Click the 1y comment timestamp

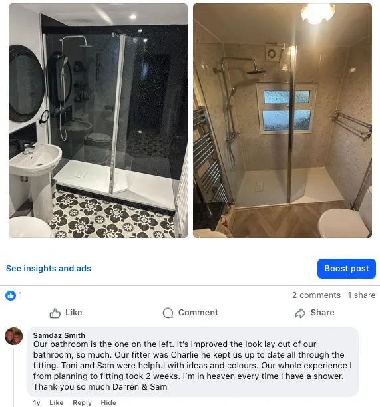(x=37, y=402)
